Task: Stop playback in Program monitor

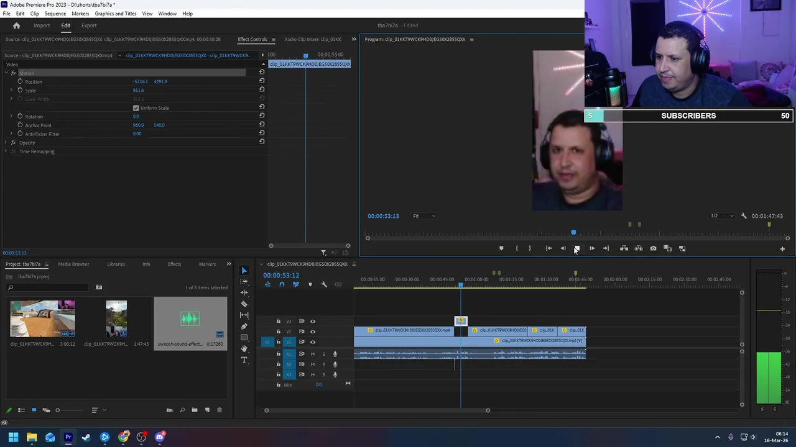Action: (577, 248)
